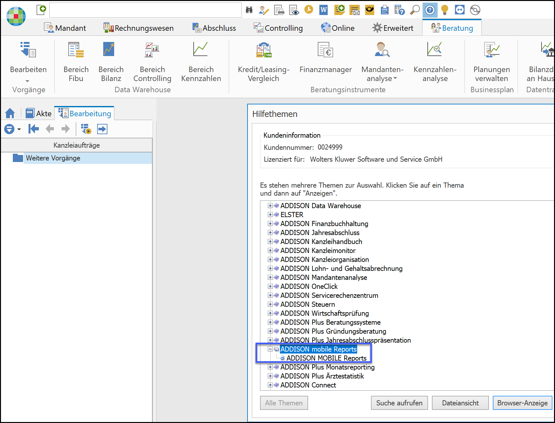This screenshot has height=423, width=555.
Task: Open the calculator icon
Action: tap(384, 10)
